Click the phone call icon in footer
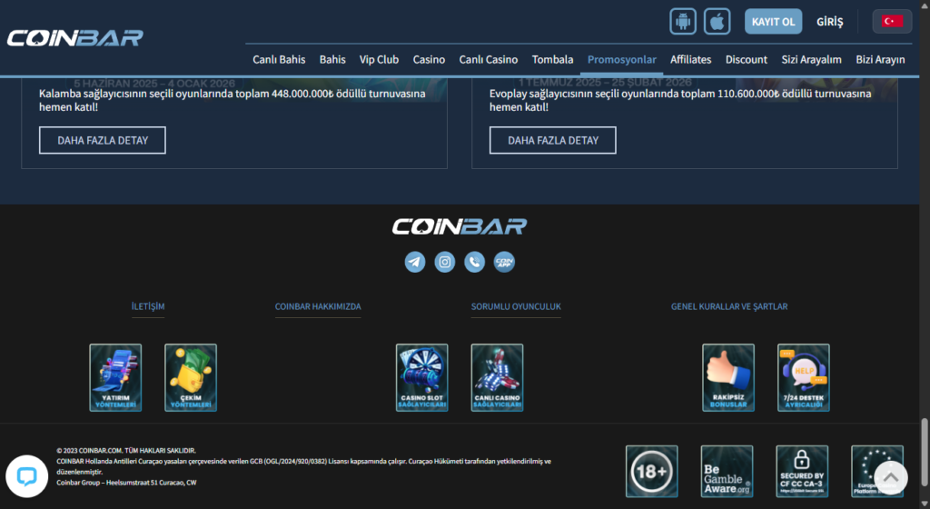This screenshot has height=509, width=930. (x=475, y=262)
